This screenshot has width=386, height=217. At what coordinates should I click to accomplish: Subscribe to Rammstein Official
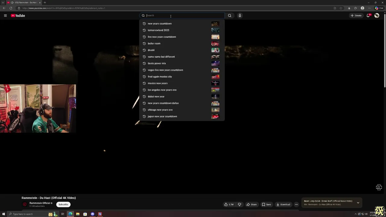click(63, 204)
